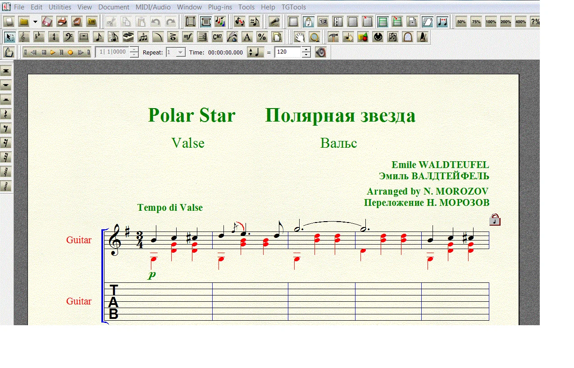Set zoom to 50%
This screenshot has width=574, height=368.
click(461, 21)
